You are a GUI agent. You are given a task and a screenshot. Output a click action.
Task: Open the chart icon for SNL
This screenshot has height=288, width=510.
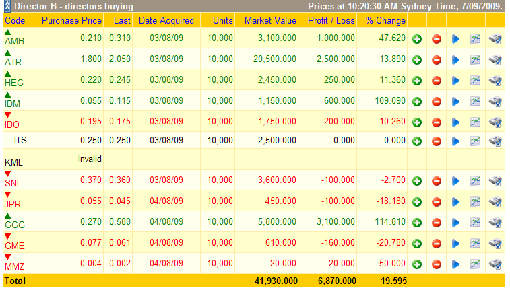475,182
